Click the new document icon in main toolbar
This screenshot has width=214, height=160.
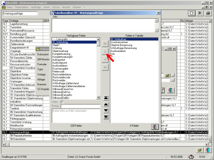pos(192,13)
